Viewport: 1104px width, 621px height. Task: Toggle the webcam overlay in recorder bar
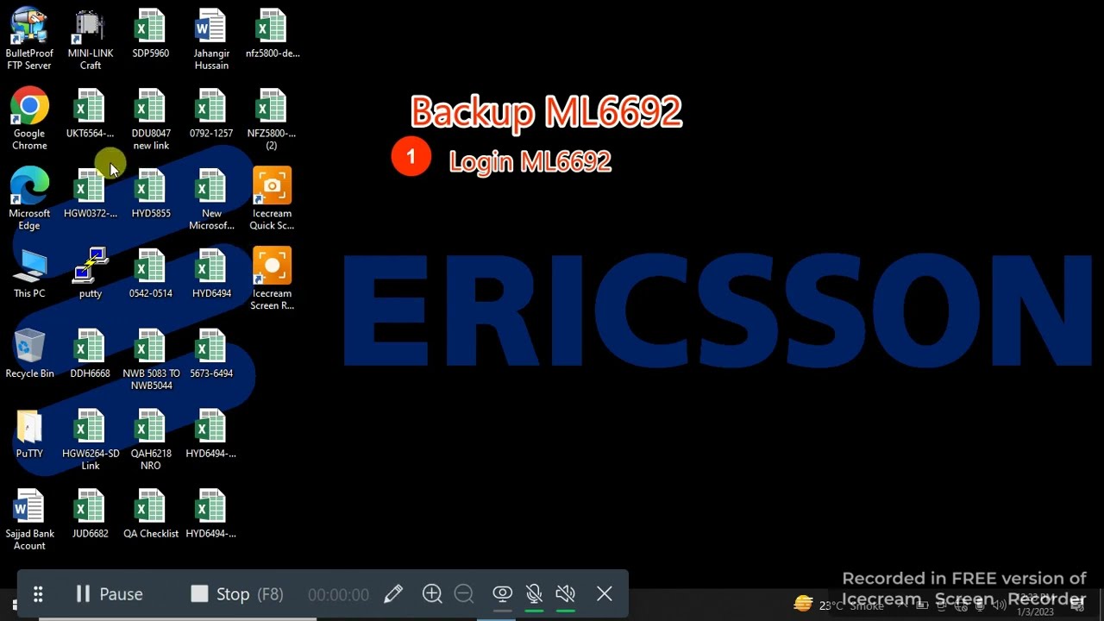(502, 593)
